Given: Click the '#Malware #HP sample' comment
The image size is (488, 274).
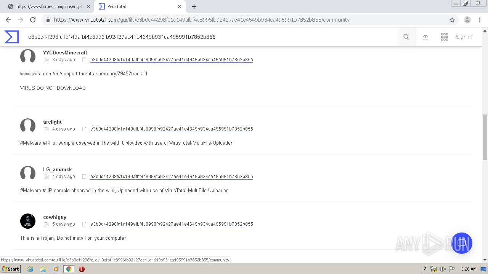Looking at the screenshot, I should [x=124, y=191].
